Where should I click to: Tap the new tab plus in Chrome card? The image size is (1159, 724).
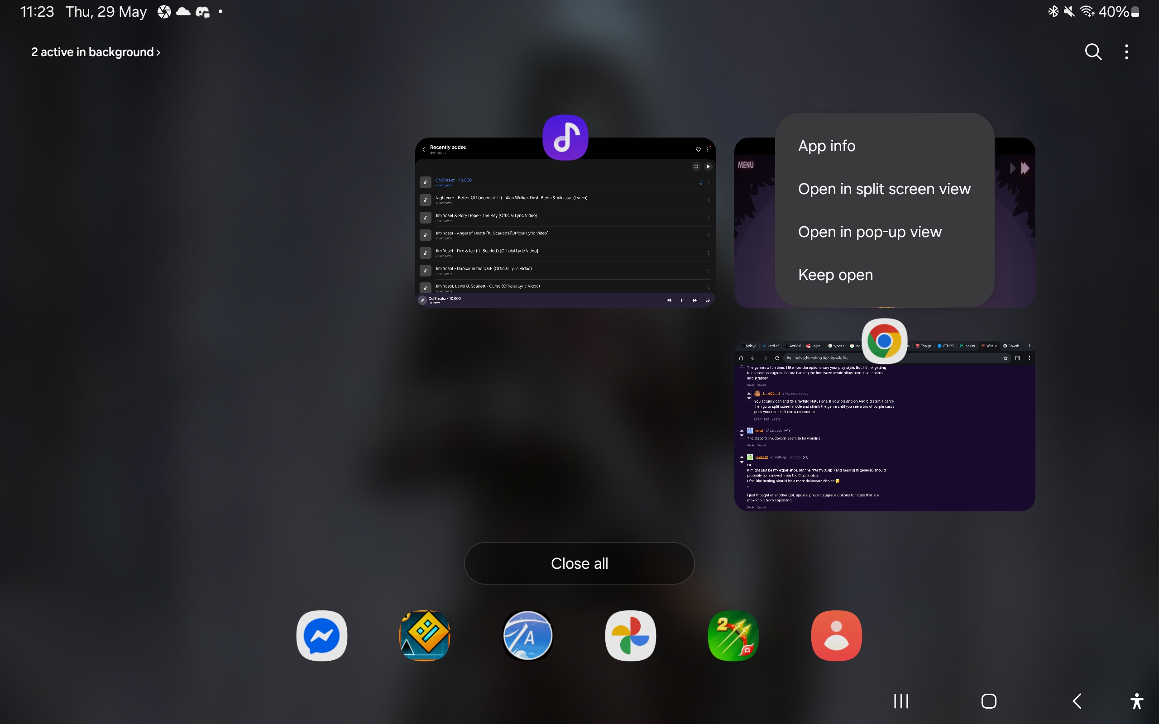(x=1029, y=346)
